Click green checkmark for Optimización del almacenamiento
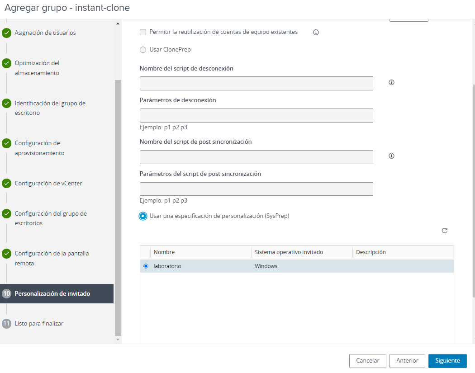The height and width of the screenshot is (373, 475). (x=6, y=63)
